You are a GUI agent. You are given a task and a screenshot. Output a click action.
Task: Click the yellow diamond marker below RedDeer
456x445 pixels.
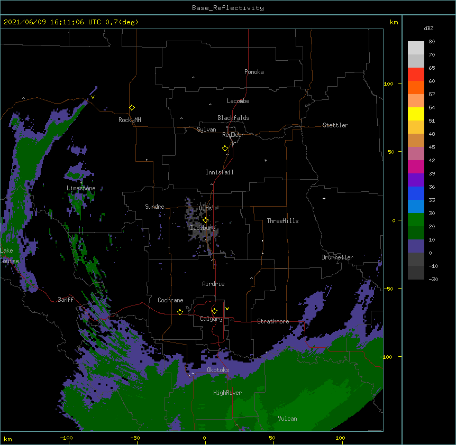[x=225, y=149]
